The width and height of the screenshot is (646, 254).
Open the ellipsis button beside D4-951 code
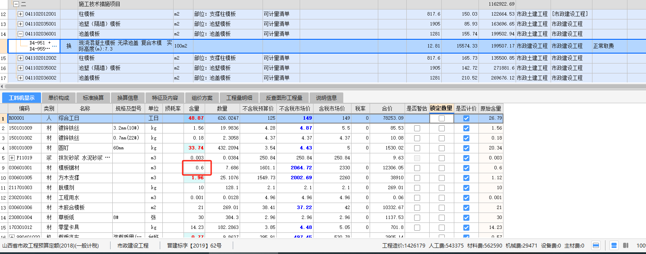[54, 46]
